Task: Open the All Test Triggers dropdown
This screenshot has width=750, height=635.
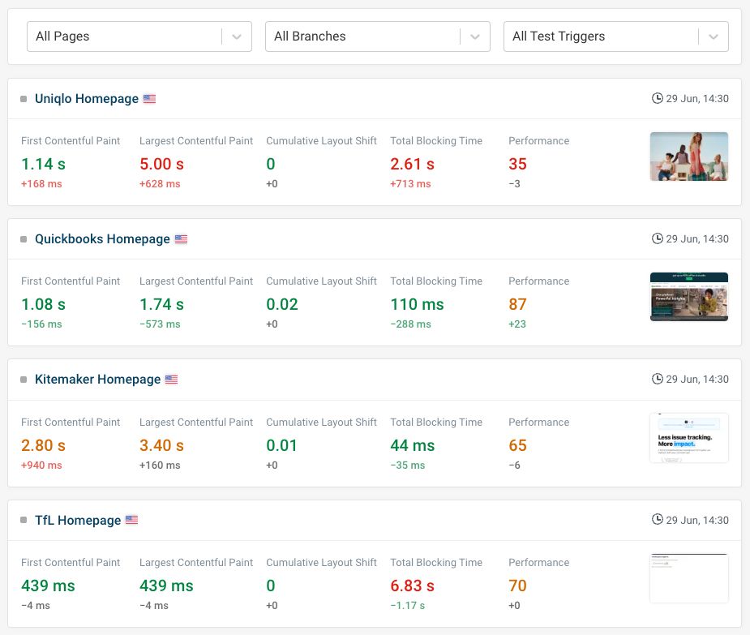Action: click(616, 36)
